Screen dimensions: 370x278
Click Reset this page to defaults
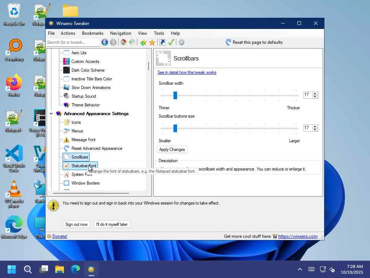coord(254,42)
